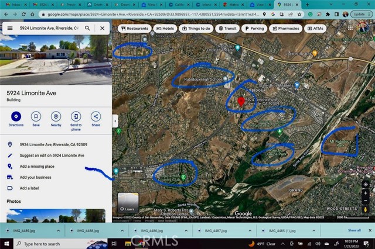
Task: Open the Google Maps hamburger menu
Action: 10,28
